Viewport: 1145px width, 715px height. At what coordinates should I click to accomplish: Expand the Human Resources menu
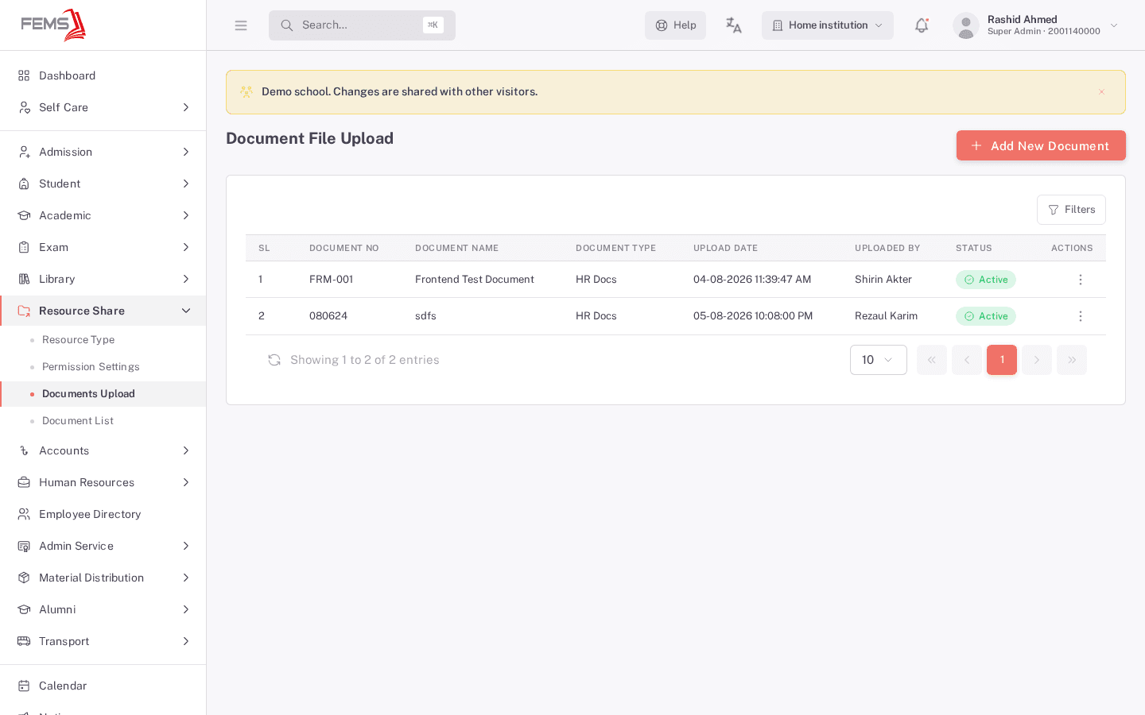103,482
